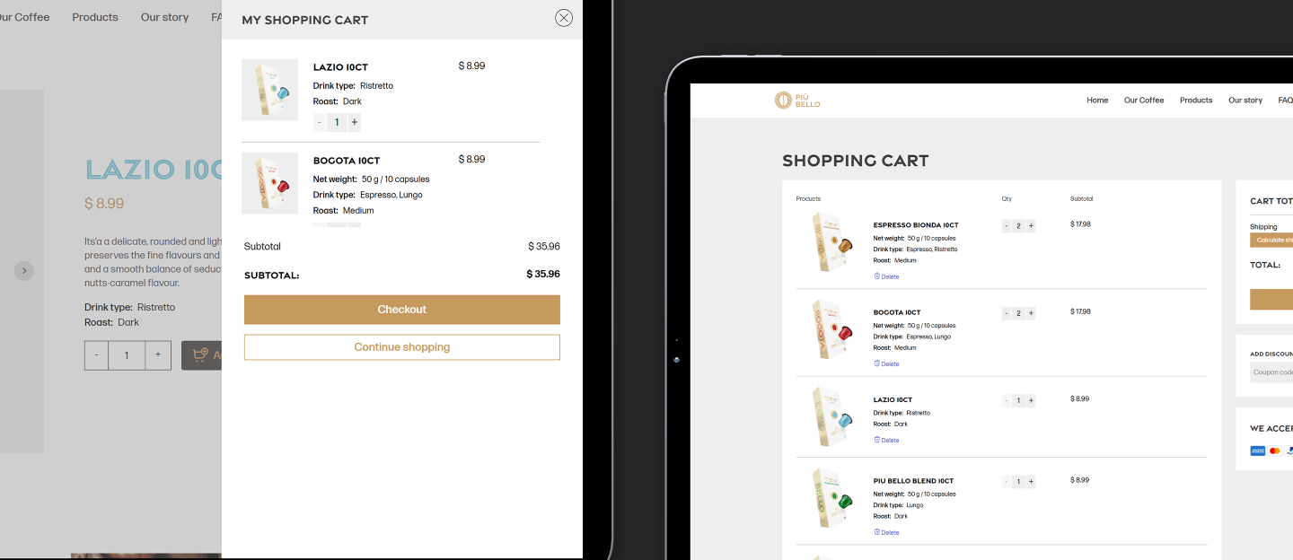
Task: Click the Lazio 10ct quantity field in popup
Action: click(337, 122)
